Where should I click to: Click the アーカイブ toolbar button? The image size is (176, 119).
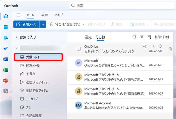click(96, 24)
